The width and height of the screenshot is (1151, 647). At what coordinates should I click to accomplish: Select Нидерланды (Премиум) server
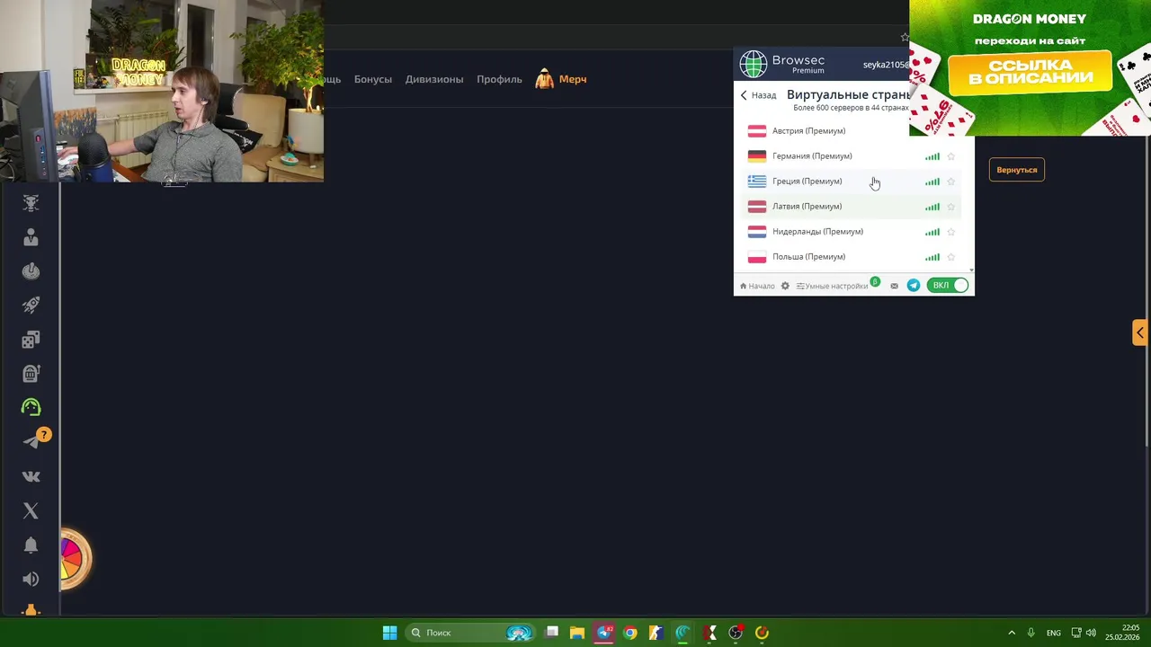852,232
